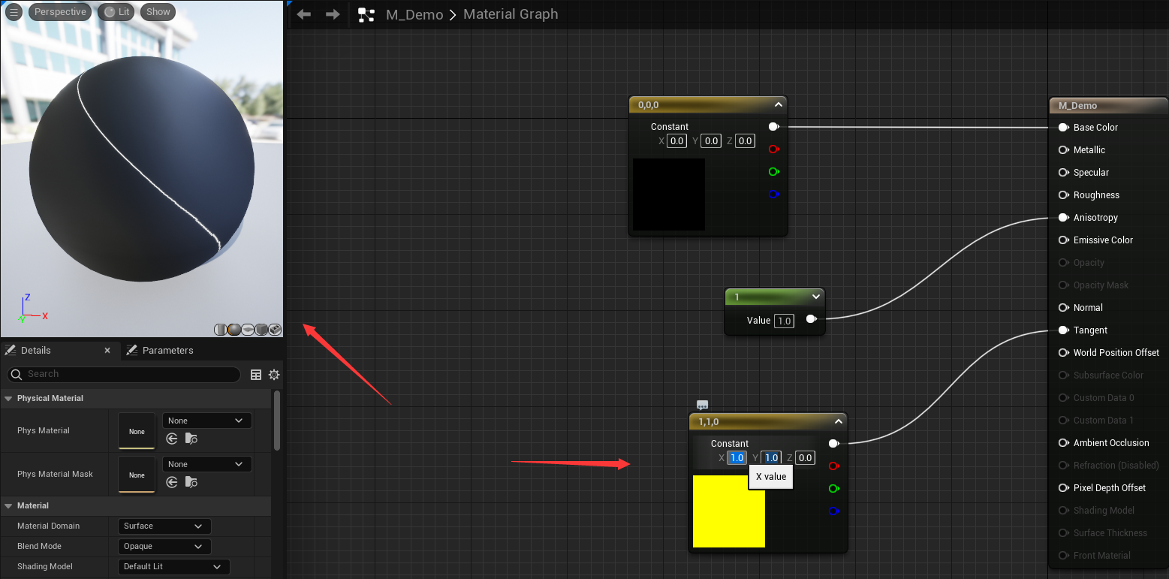Screen dimensions: 1169x579
Task: Use selected asset for Phys Material Mask
Action: click(x=172, y=482)
